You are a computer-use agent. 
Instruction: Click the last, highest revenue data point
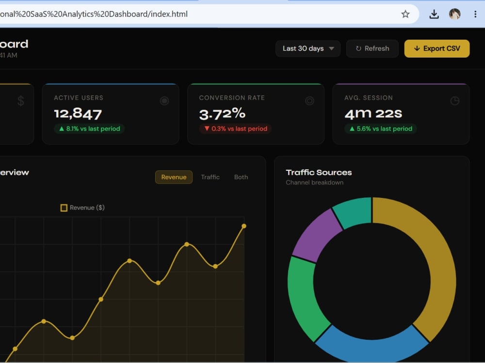point(244,226)
